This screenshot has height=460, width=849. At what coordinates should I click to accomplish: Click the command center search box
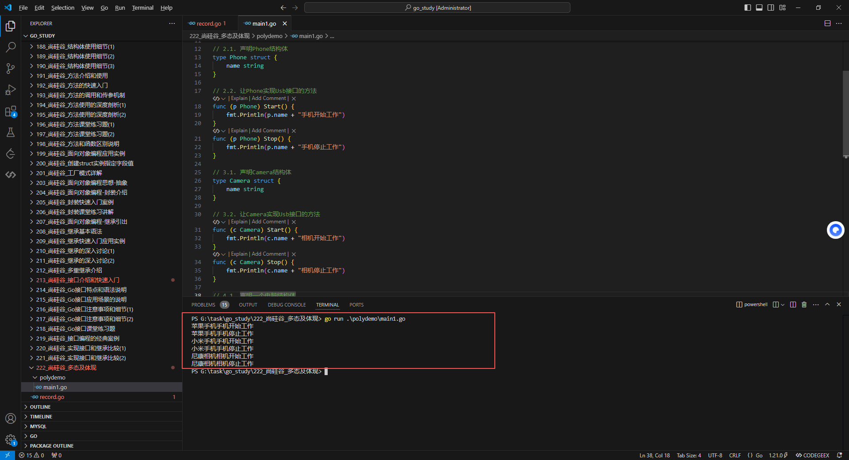[x=437, y=8]
